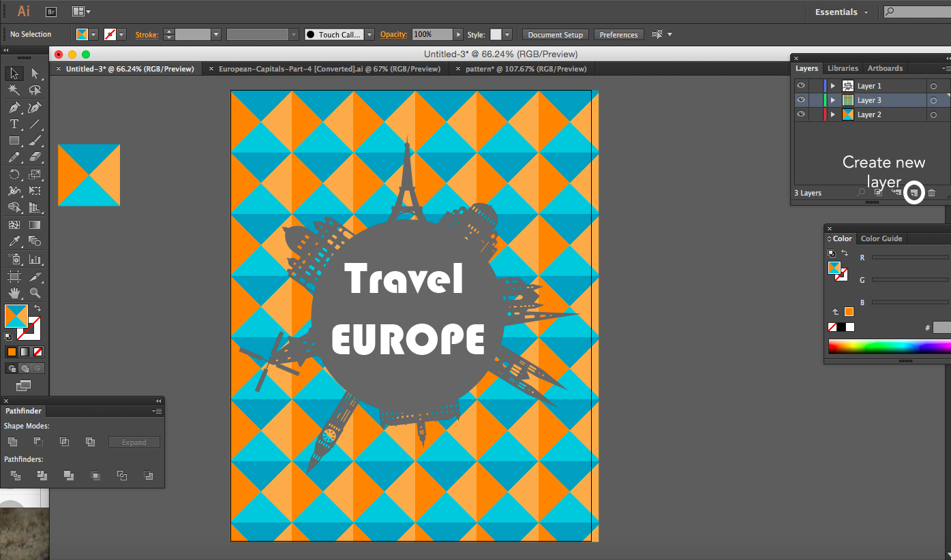Image resolution: width=951 pixels, height=560 pixels.
Task: Pick the Eraser tool
Action: (x=35, y=157)
